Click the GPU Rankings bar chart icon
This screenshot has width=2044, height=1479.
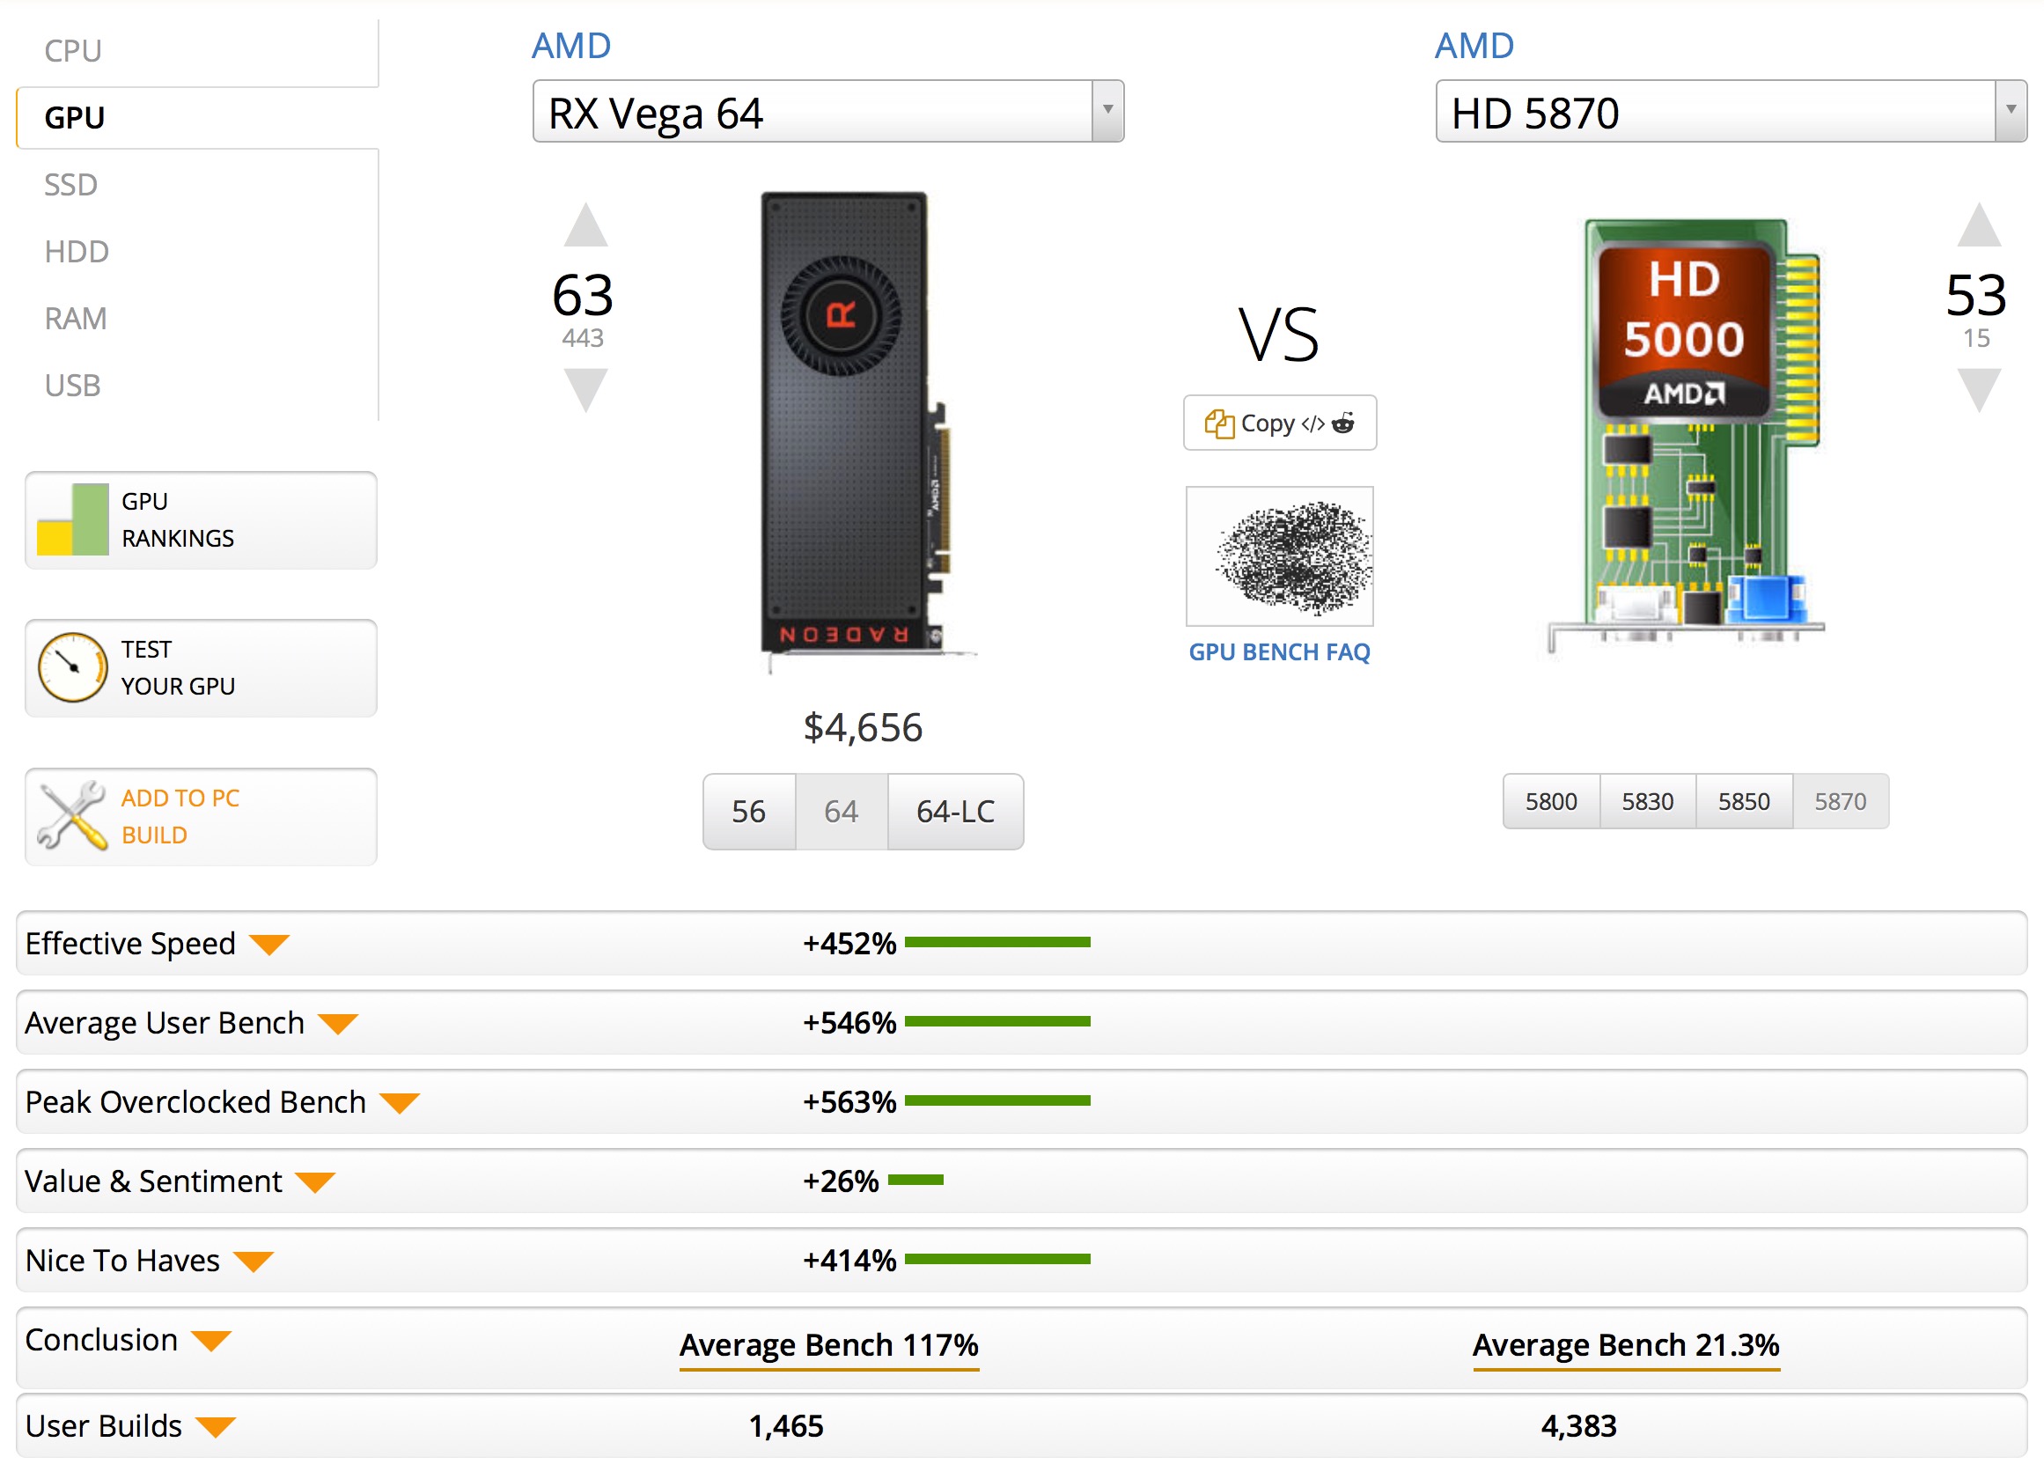click(x=73, y=520)
